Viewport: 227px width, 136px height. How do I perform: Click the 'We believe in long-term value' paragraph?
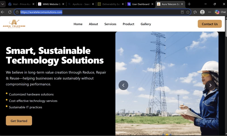(x=56, y=78)
